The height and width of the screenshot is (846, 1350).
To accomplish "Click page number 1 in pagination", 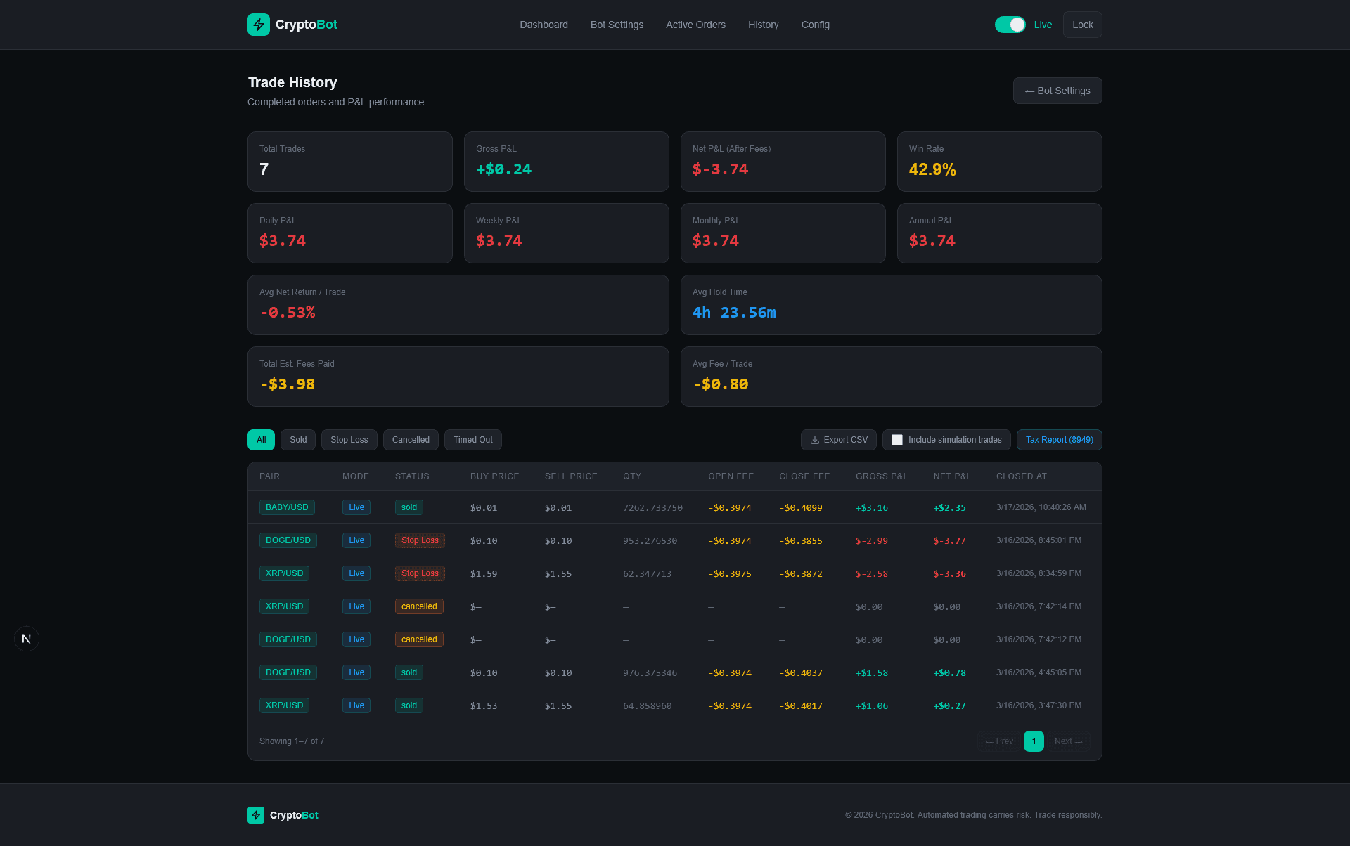I will pos(1034,741).
